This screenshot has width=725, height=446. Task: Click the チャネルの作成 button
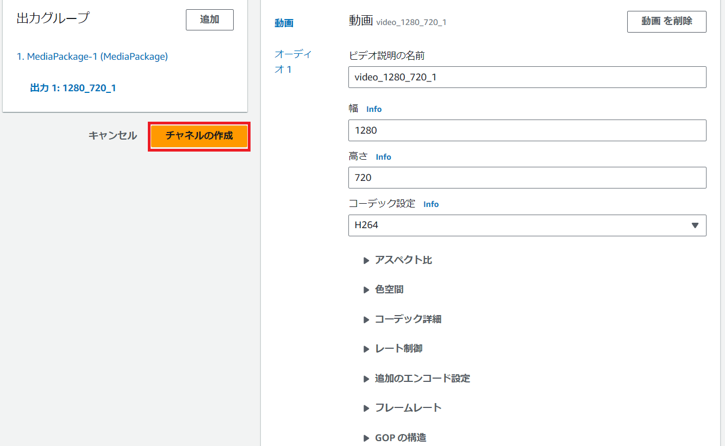pyautogui.click(x=199, y=136)
